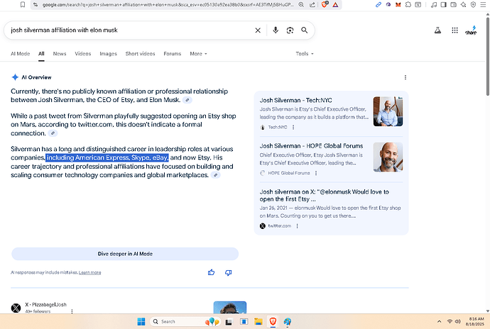Click Josh Silverman photo in HOPE Global card
490x329 pixels.
tap(388, 157)
